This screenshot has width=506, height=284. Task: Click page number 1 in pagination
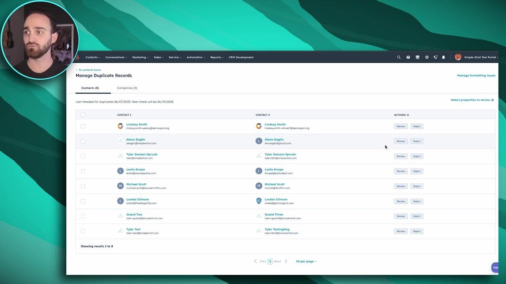tap(270, 261)
